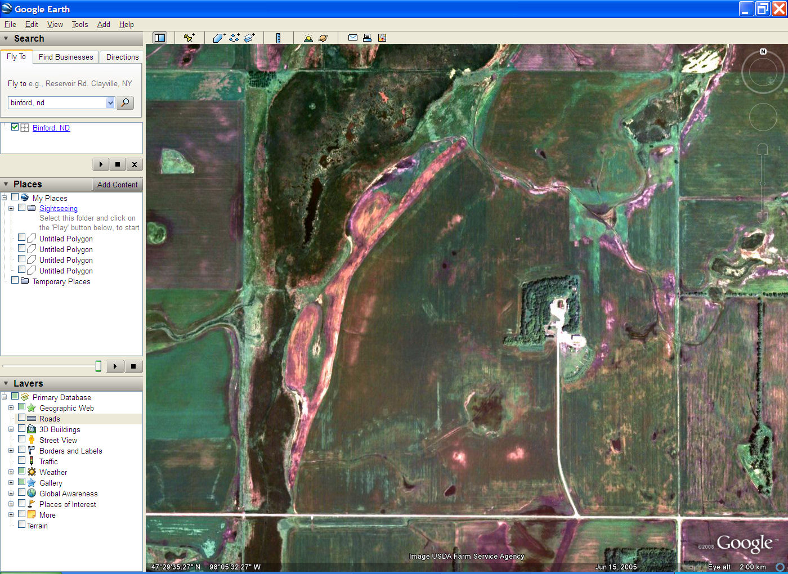Open the Binford, ND result link
The width and height of the screenshot is (788, 574).
(51, 128)
